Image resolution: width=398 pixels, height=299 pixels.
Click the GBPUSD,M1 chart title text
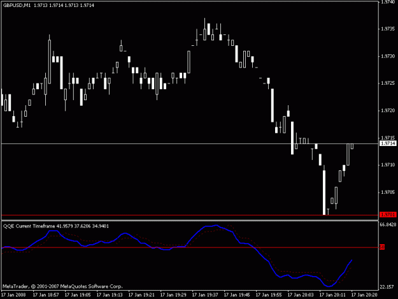(17, 5)
